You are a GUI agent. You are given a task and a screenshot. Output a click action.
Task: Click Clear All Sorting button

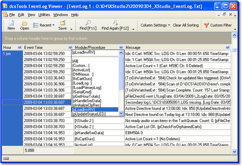coord(186,25)
